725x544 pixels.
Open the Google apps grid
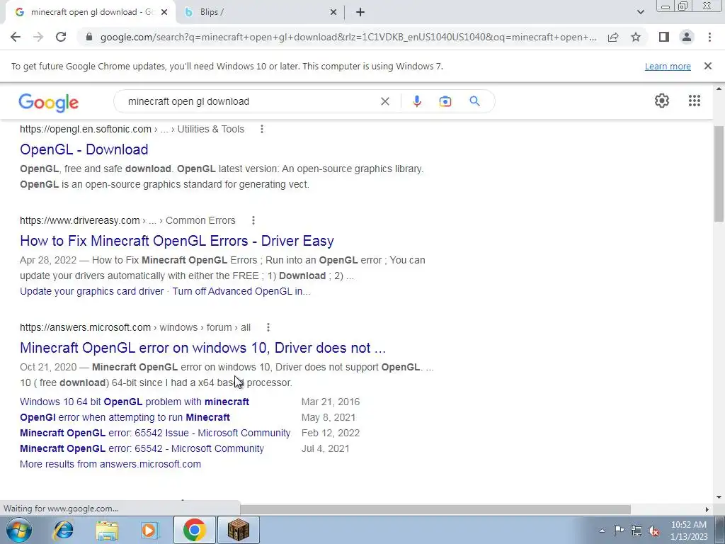tap(694, 101)
